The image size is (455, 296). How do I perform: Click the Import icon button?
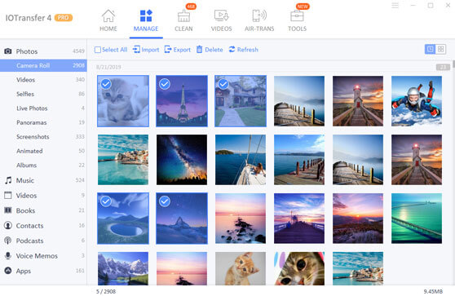[x=136, y=50]
